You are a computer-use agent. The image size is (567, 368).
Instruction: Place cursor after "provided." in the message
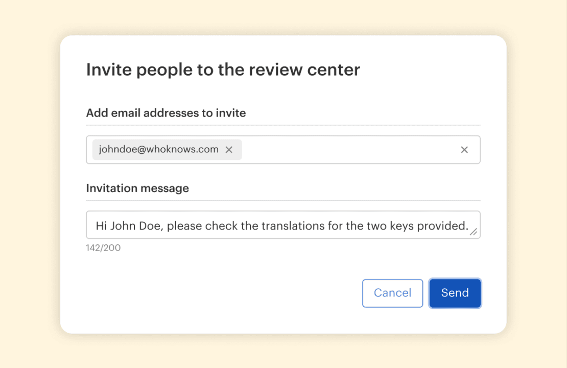[469, 226]
